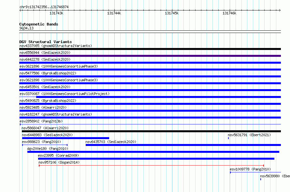Select the 9q34.13 band label
This screenshot has width=290, height=192.
[x=26, y=28]
